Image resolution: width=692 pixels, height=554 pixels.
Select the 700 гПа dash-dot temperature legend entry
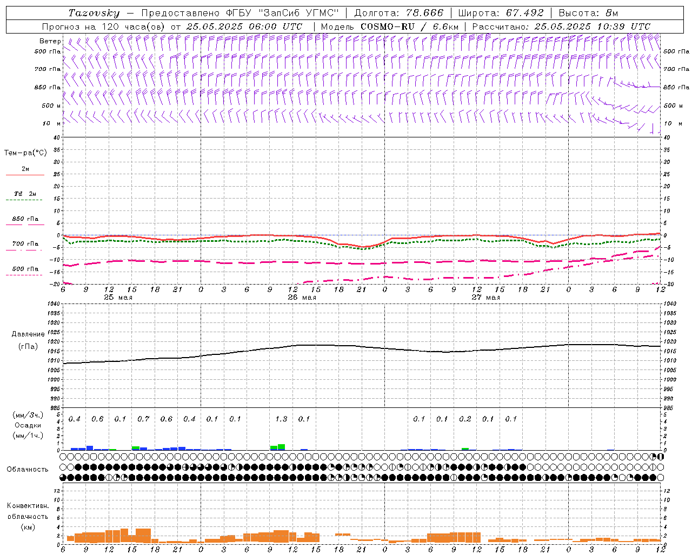(x=25, y=244)
